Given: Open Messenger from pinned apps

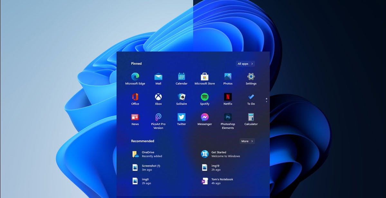Looking at the screenshot, I should coord(204,118).
